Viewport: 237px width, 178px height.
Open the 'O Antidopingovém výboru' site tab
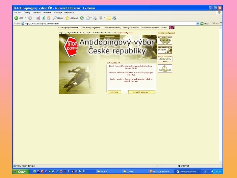(68, 28)
